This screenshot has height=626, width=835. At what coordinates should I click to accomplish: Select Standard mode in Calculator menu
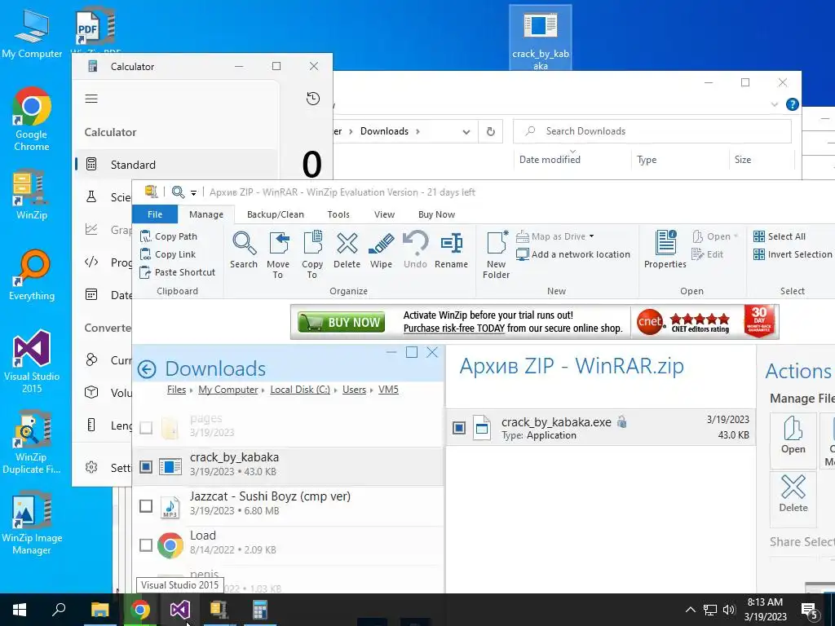point(176,165)
